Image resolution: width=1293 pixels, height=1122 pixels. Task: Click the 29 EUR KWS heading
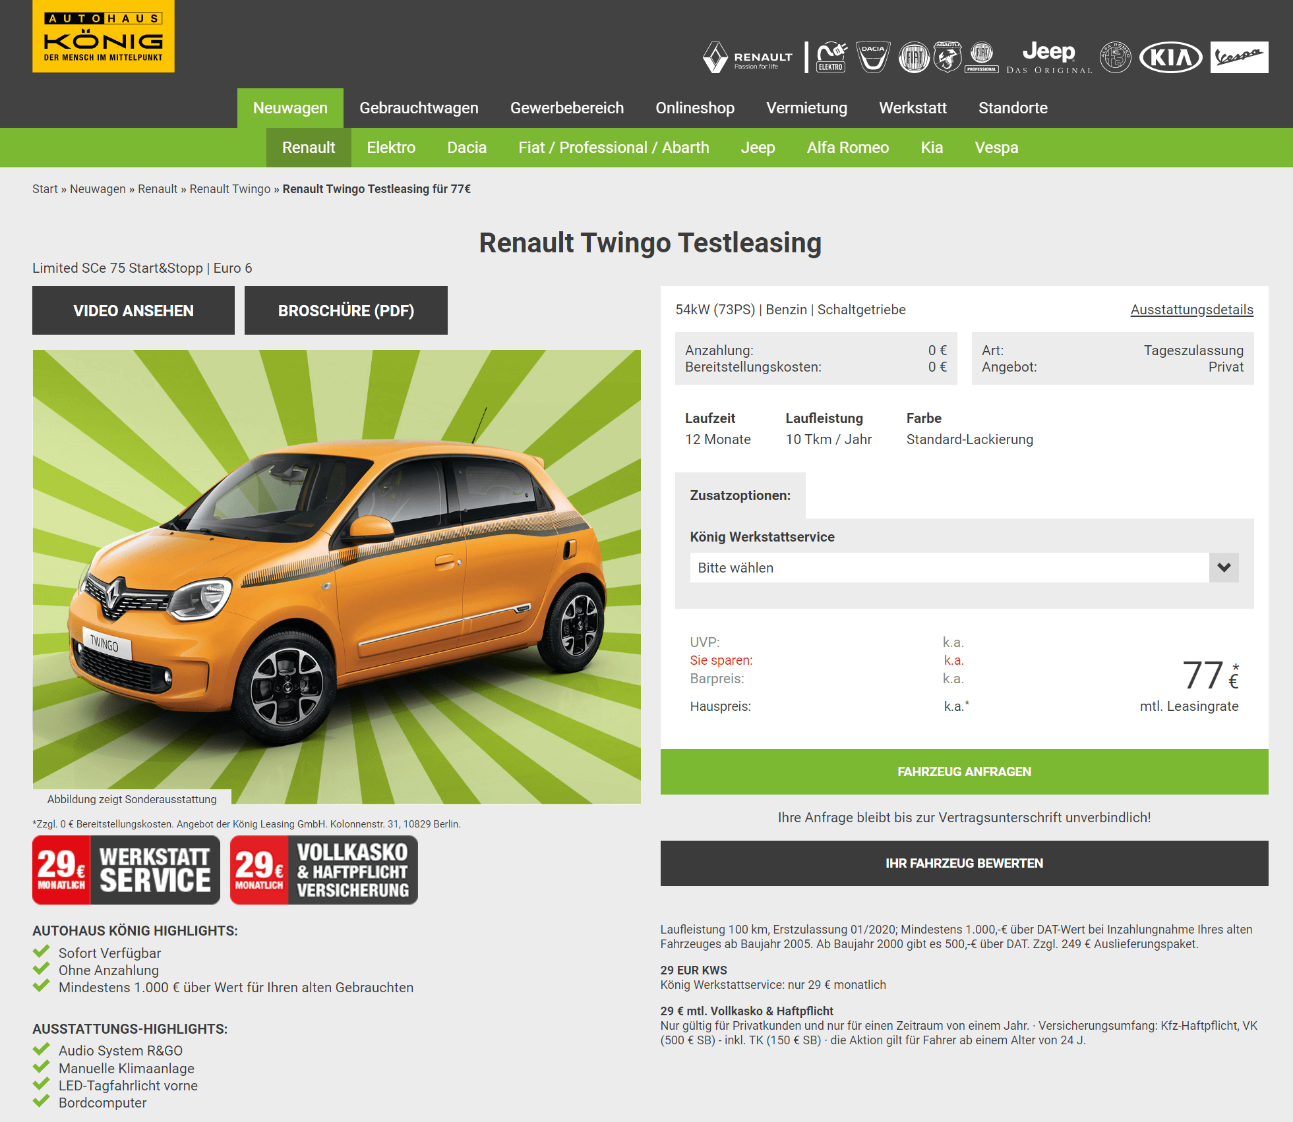point(694,970)
